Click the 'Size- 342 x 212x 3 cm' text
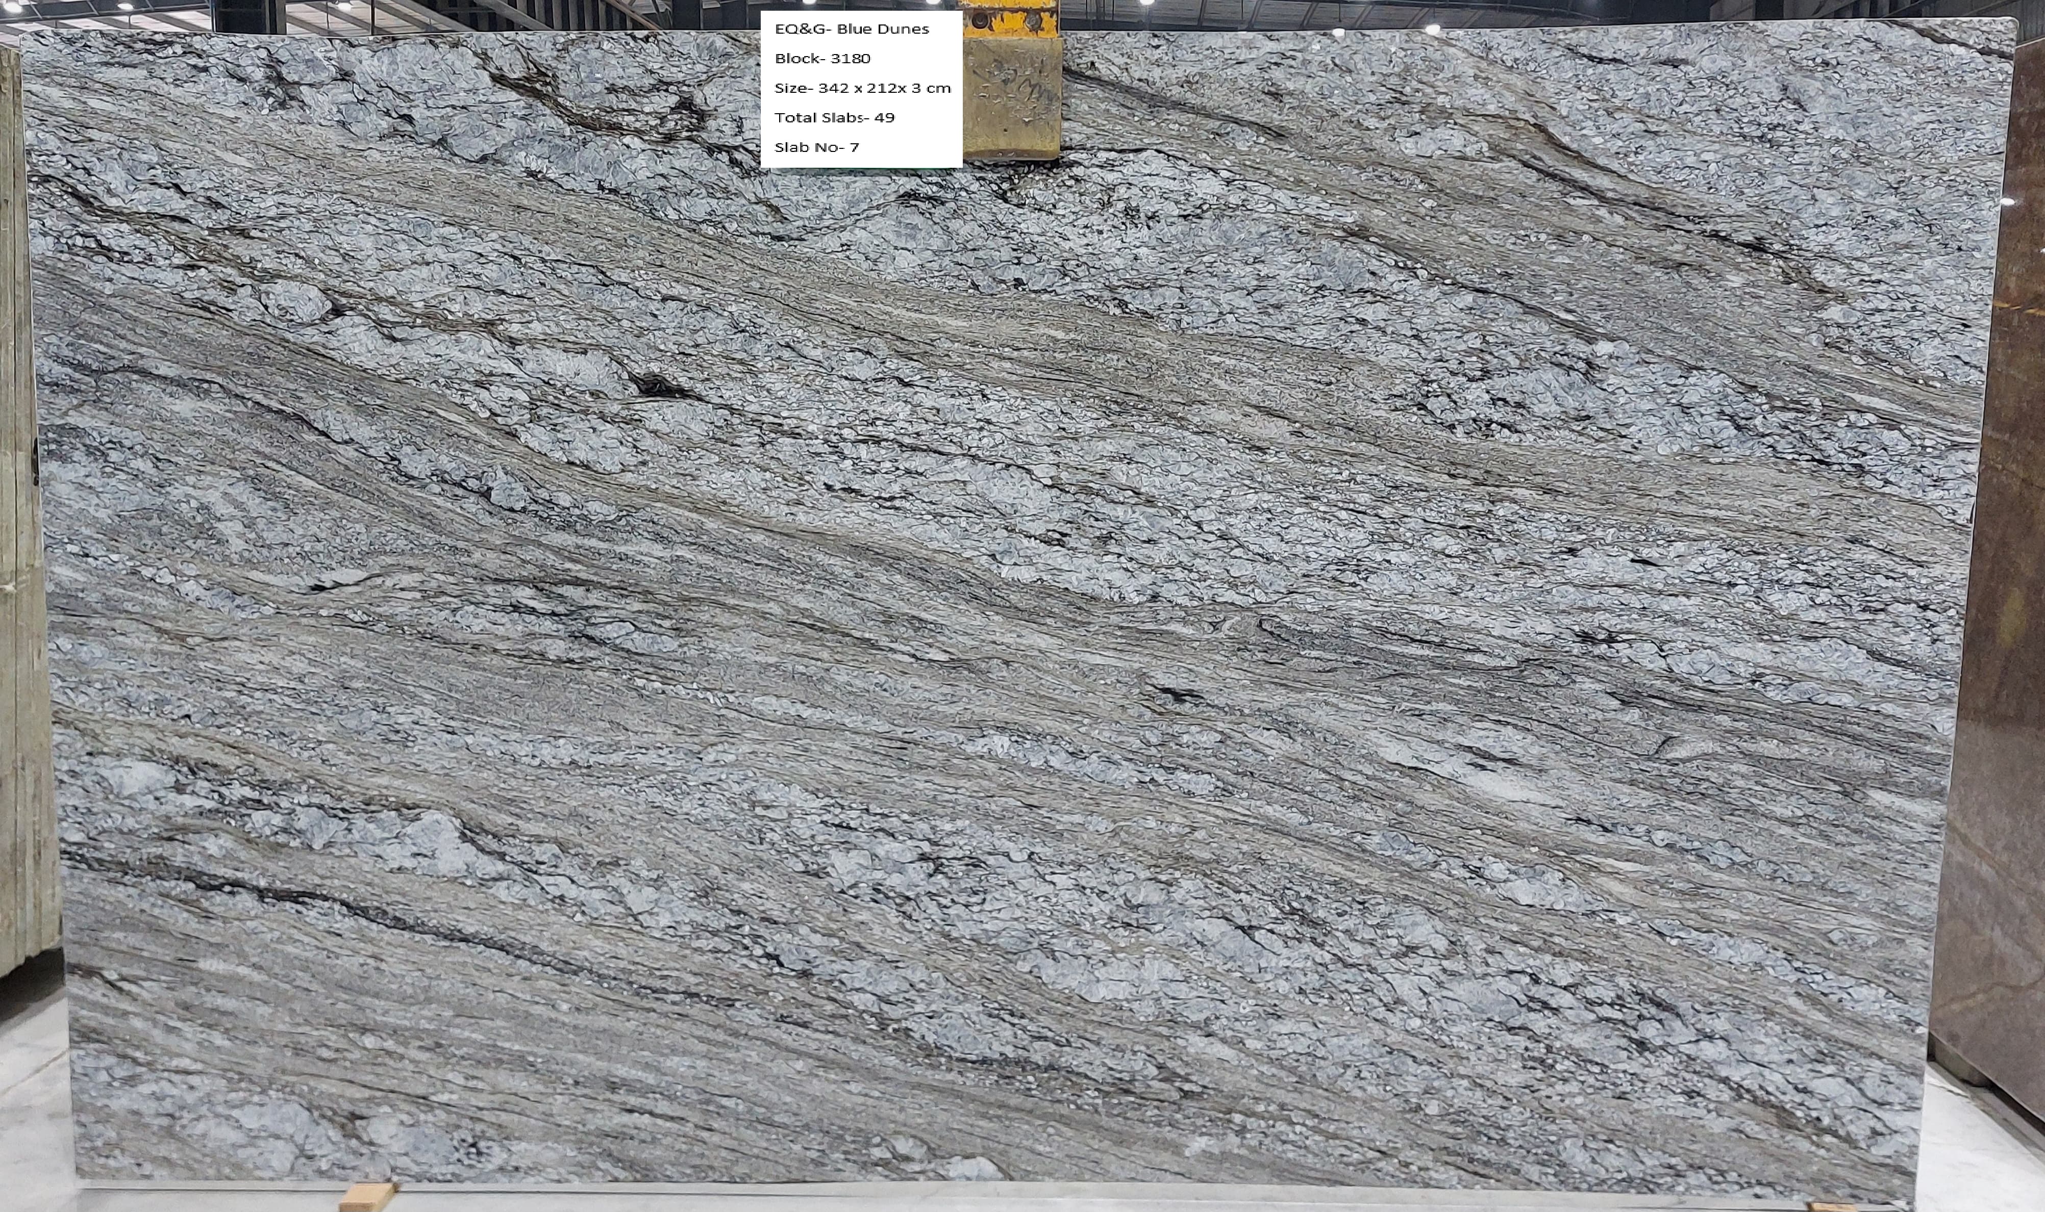 [x=862, y=88]
